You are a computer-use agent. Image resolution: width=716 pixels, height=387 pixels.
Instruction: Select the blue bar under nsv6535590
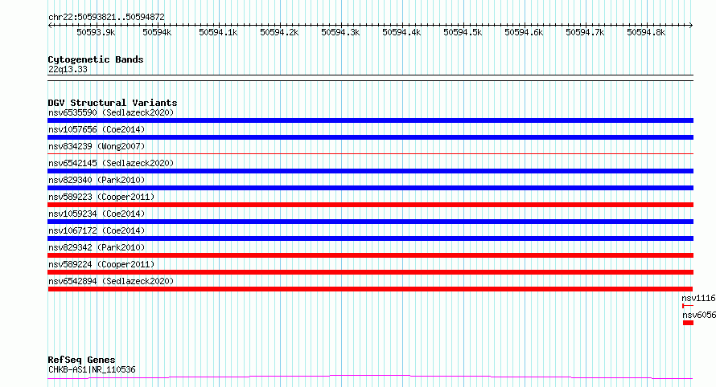[370, 120]
